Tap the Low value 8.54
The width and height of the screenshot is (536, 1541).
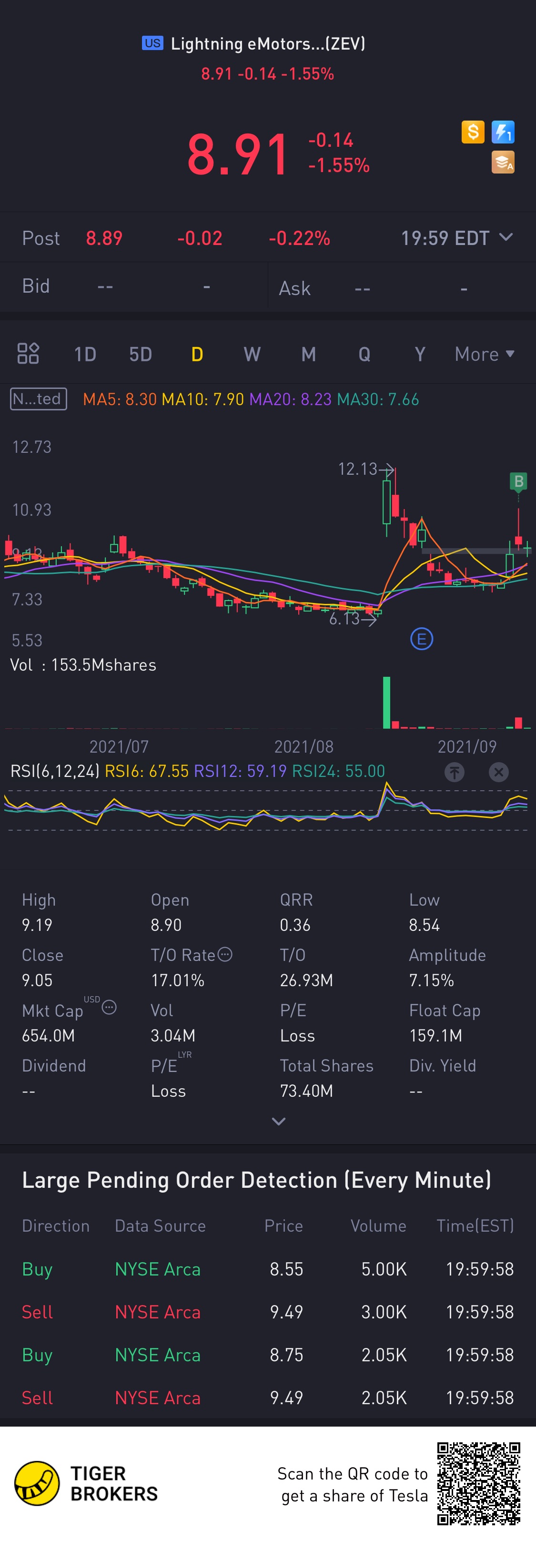click(424, 925)
